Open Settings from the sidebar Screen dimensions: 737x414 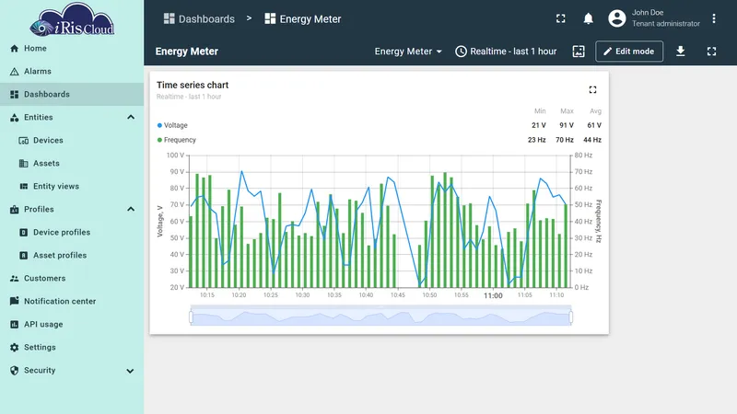[x=72, y=348]
